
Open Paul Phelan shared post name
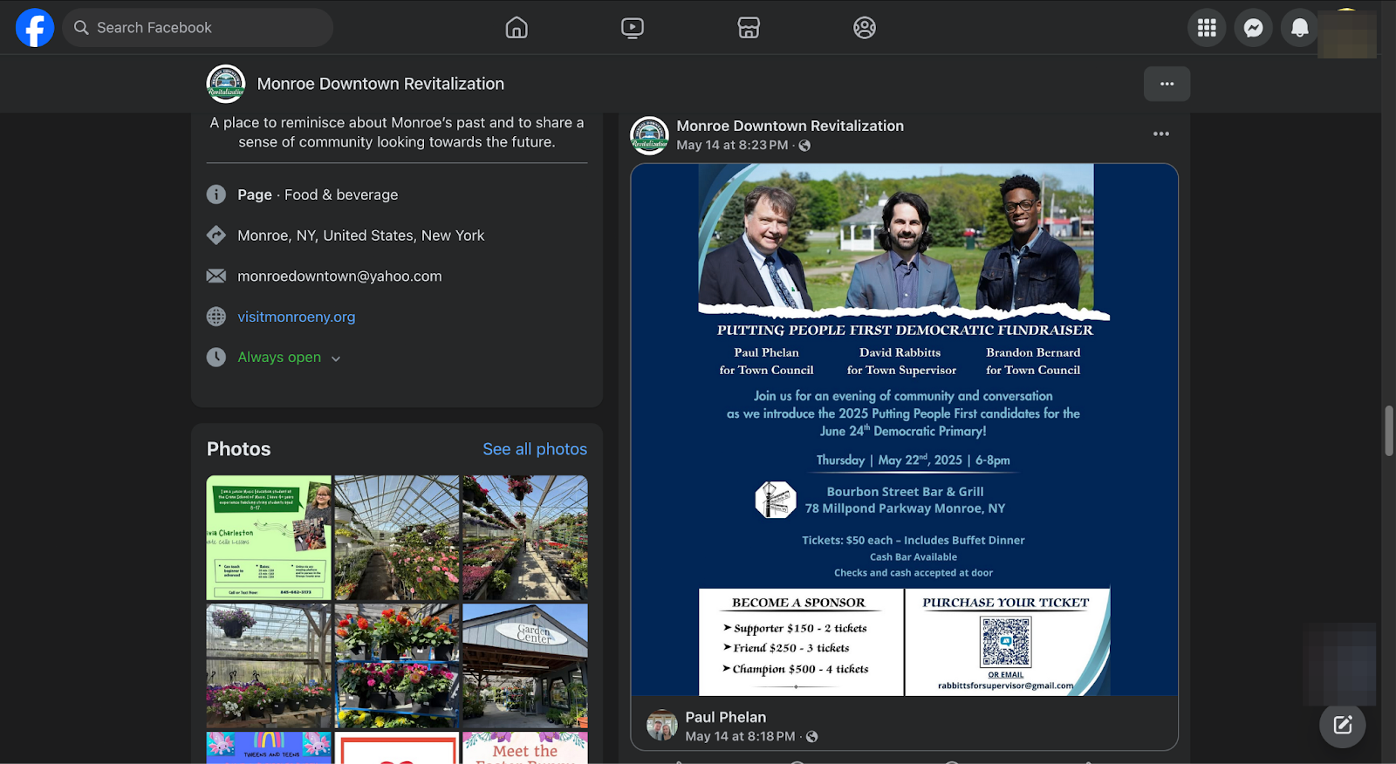pos(725,717)
